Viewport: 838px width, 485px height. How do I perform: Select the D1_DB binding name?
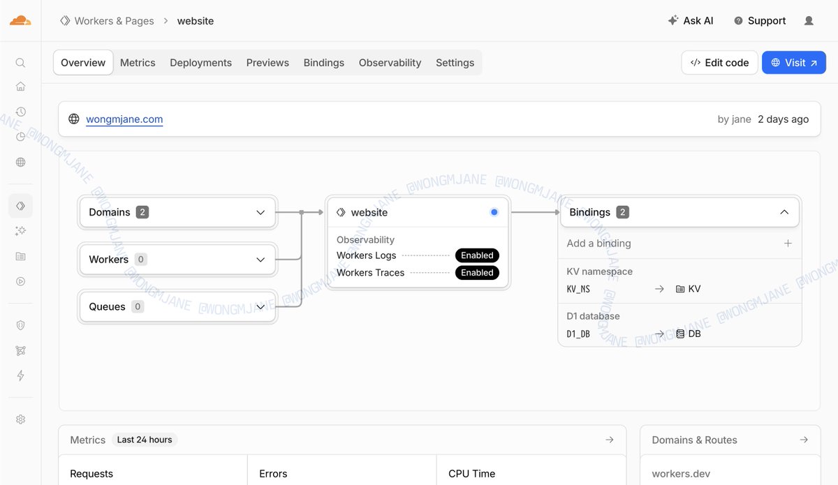(x=578, y=334)
